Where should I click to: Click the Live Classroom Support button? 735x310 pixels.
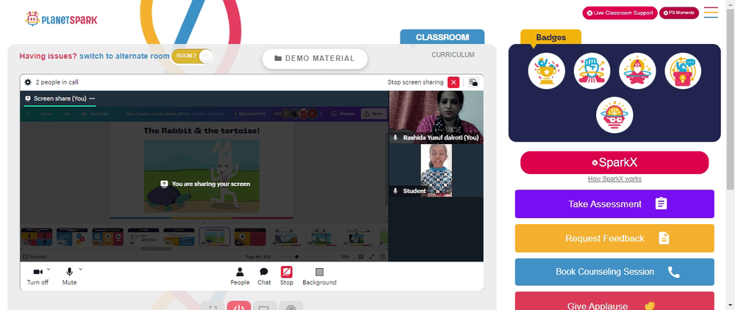pos(620,13)
